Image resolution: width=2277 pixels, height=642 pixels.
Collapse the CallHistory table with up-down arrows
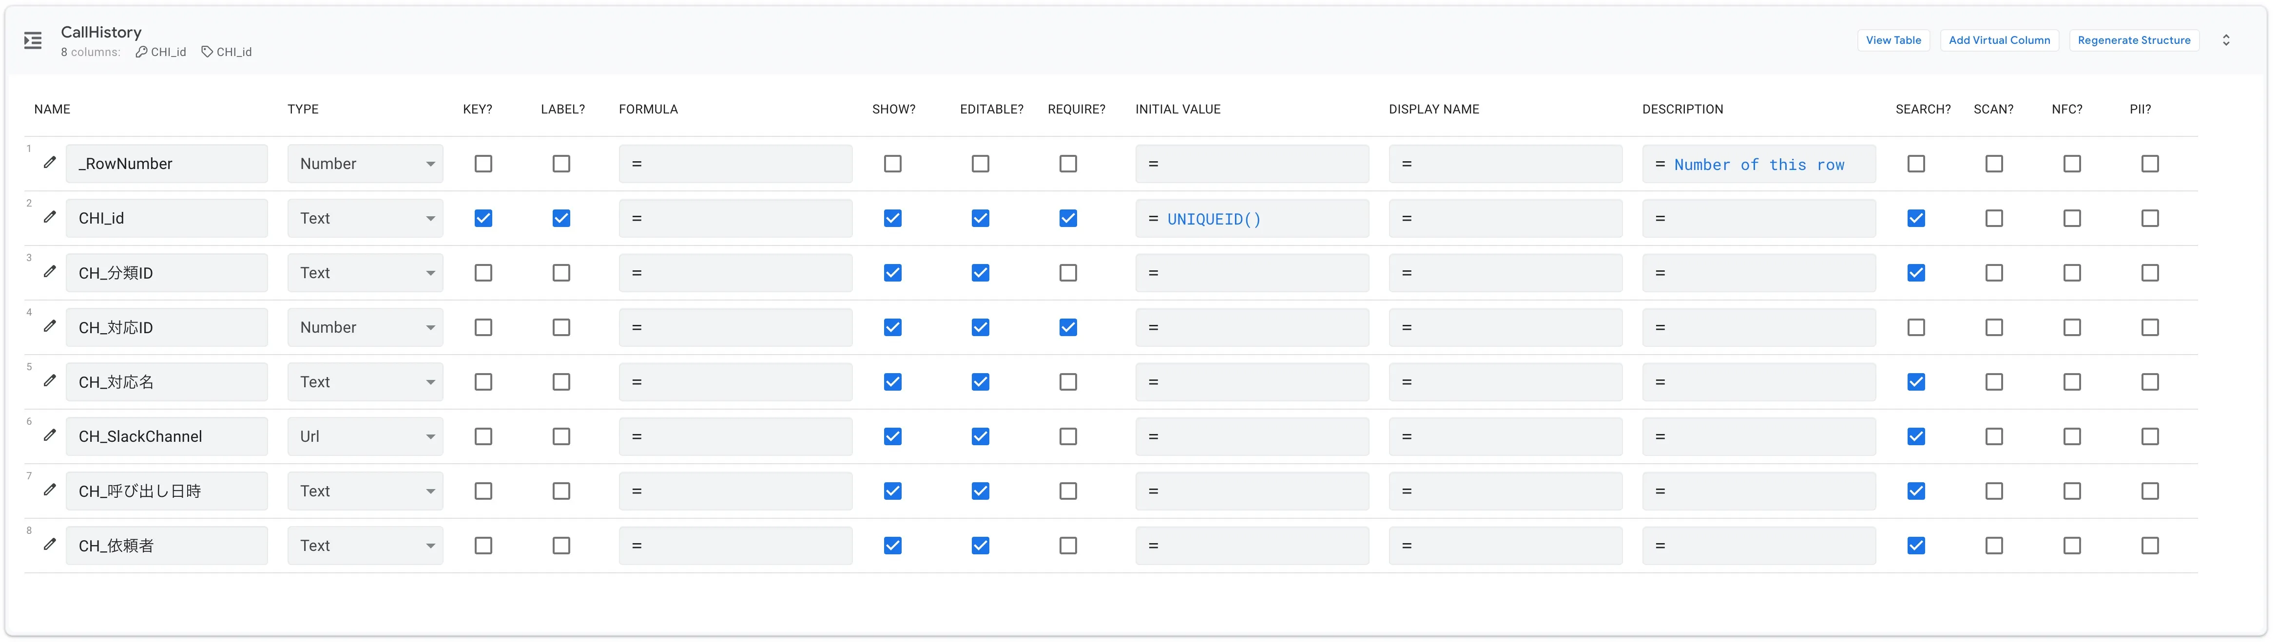[x=2226, y=40]
